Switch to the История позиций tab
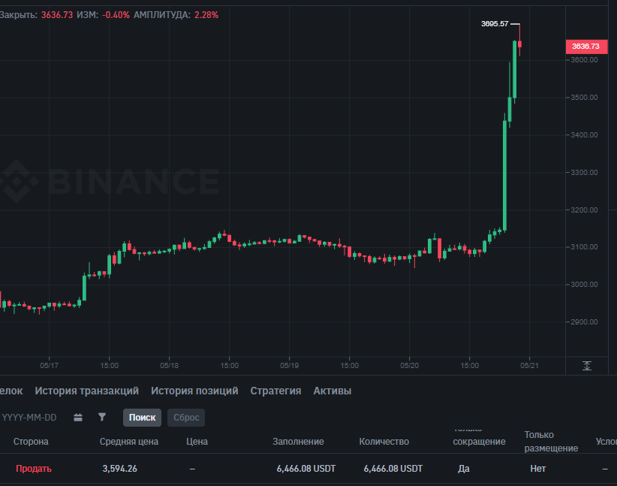The width and height of the screenshot is (617, 486). coord(194,391)
